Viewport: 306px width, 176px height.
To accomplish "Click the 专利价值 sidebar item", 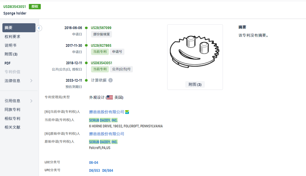I will (x=12, y=72).
